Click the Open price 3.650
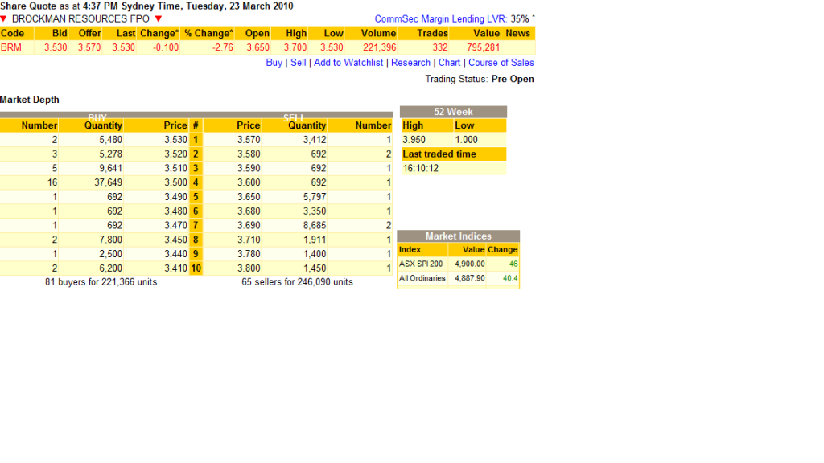This screenshot has height=463, width=824. [258, 47]
